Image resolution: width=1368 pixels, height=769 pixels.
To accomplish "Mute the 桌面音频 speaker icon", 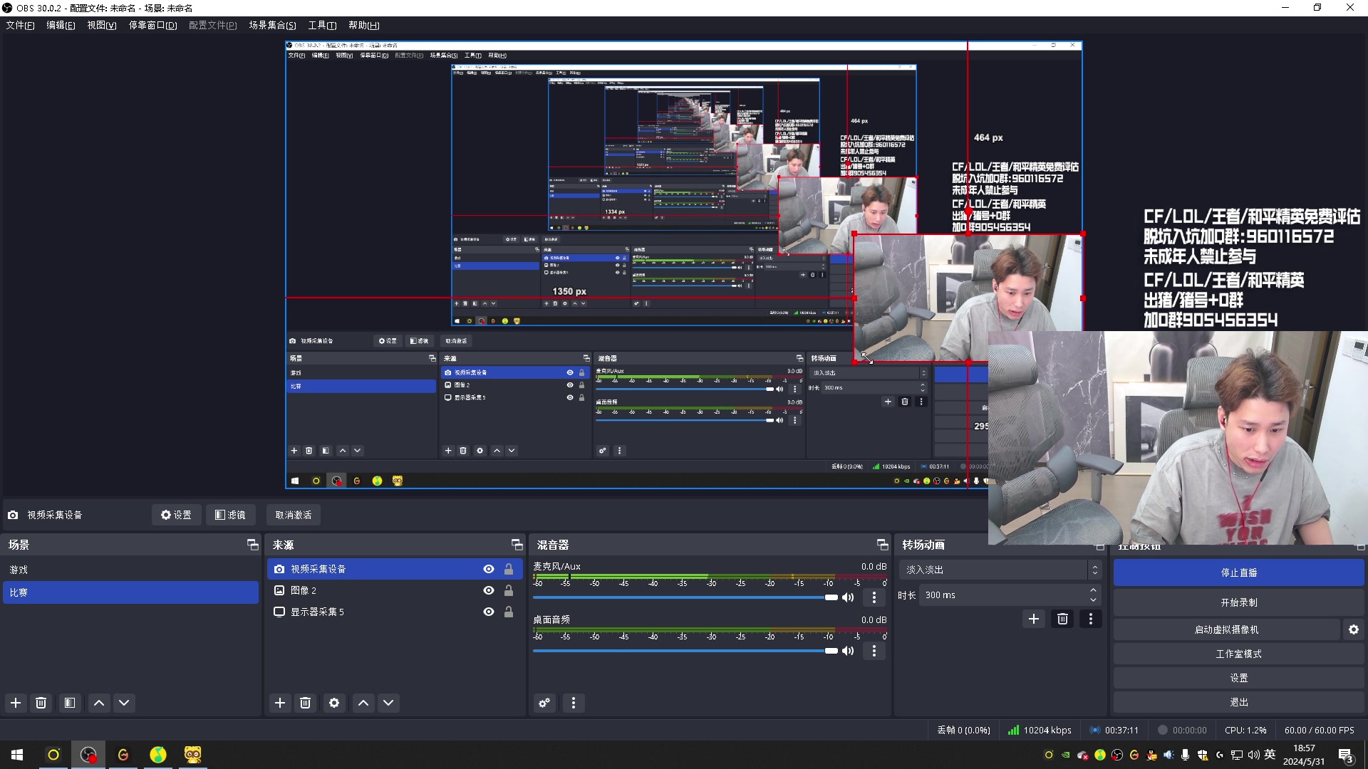I will point(848,651).
